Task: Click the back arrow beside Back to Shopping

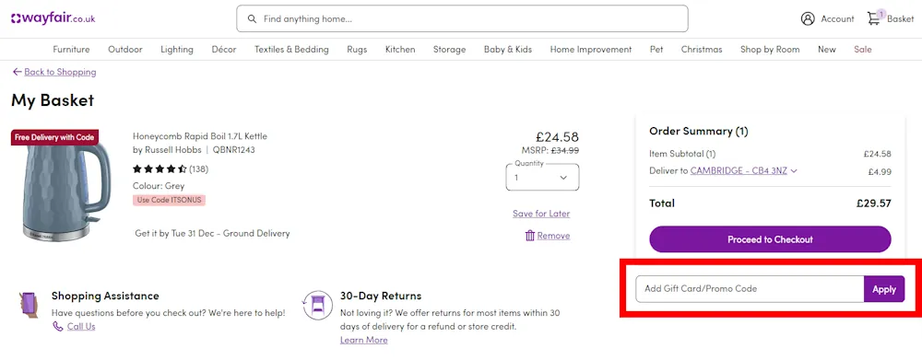Action: pos(17,72)
